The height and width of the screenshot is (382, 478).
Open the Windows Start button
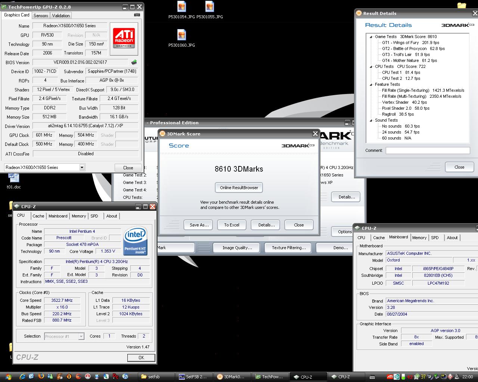[x=8, y=377]
